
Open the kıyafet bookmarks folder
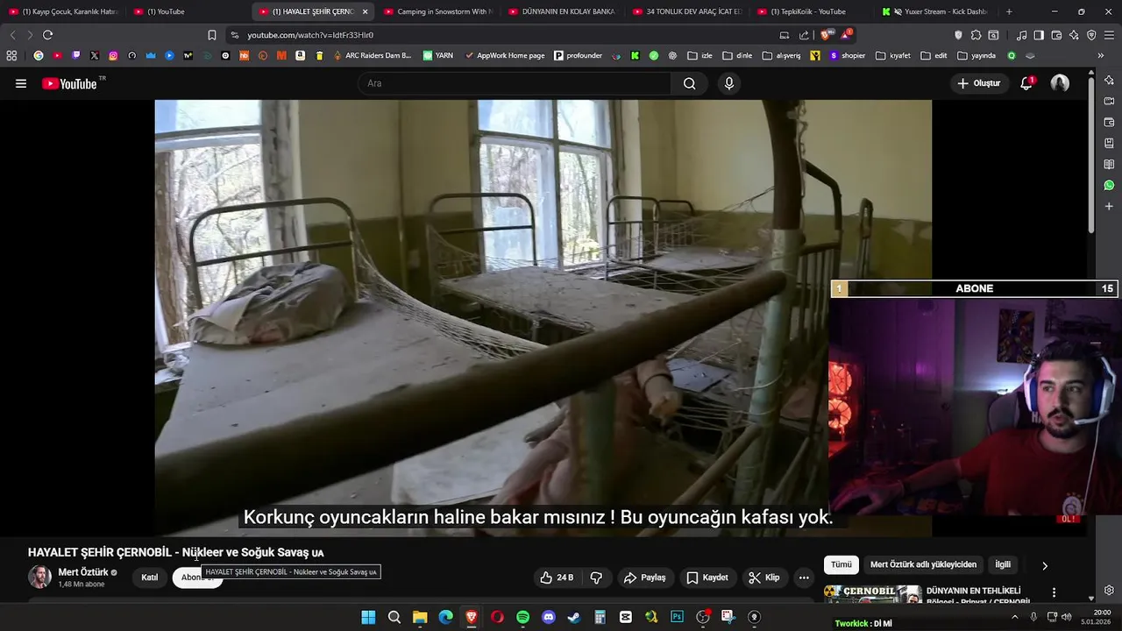pyautogui.click(x=893, y=55)
